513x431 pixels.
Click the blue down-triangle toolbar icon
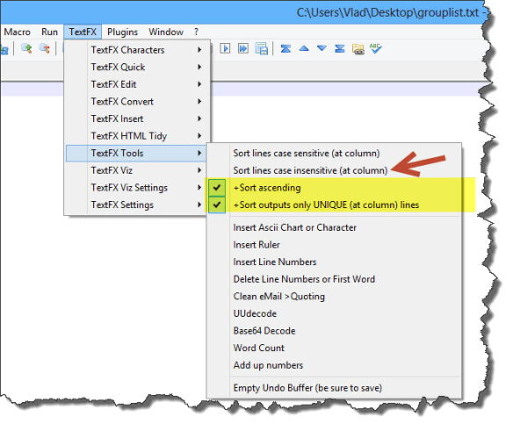coord(322,48)
